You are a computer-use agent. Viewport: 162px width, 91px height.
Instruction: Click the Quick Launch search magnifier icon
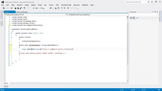click(148, 2)
